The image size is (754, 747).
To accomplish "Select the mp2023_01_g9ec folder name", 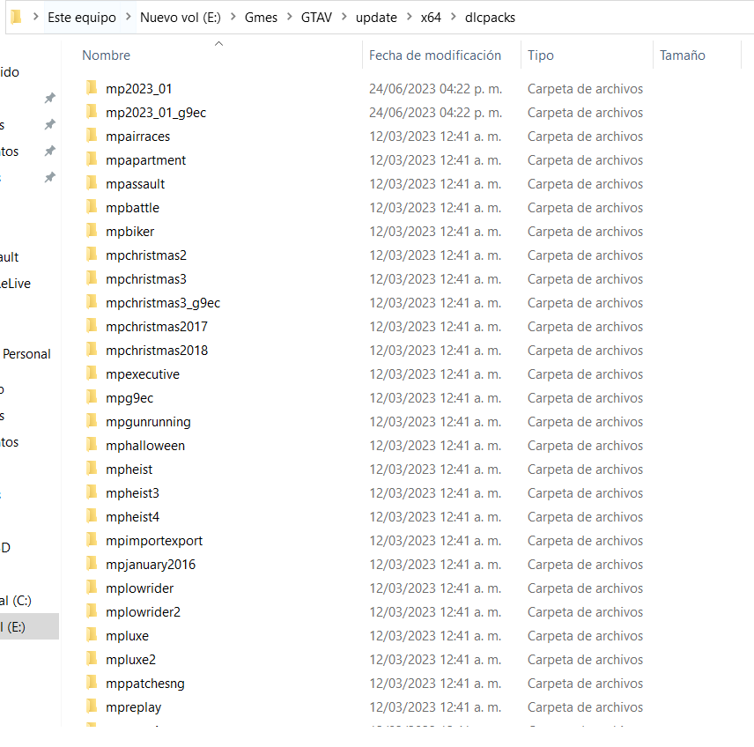I will click(156, 113).
